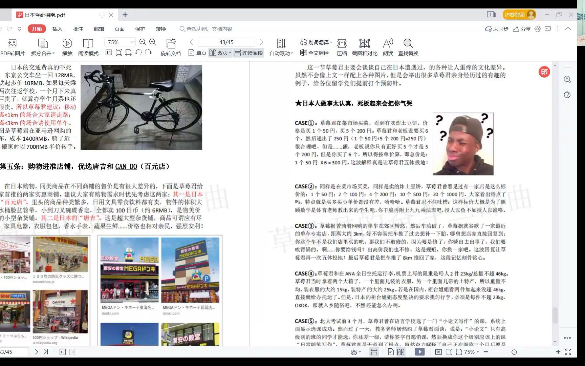The height and width of the screenshot is (366, 585).
Task: Open the 插入 tab
Action: [x=57, y=29]
